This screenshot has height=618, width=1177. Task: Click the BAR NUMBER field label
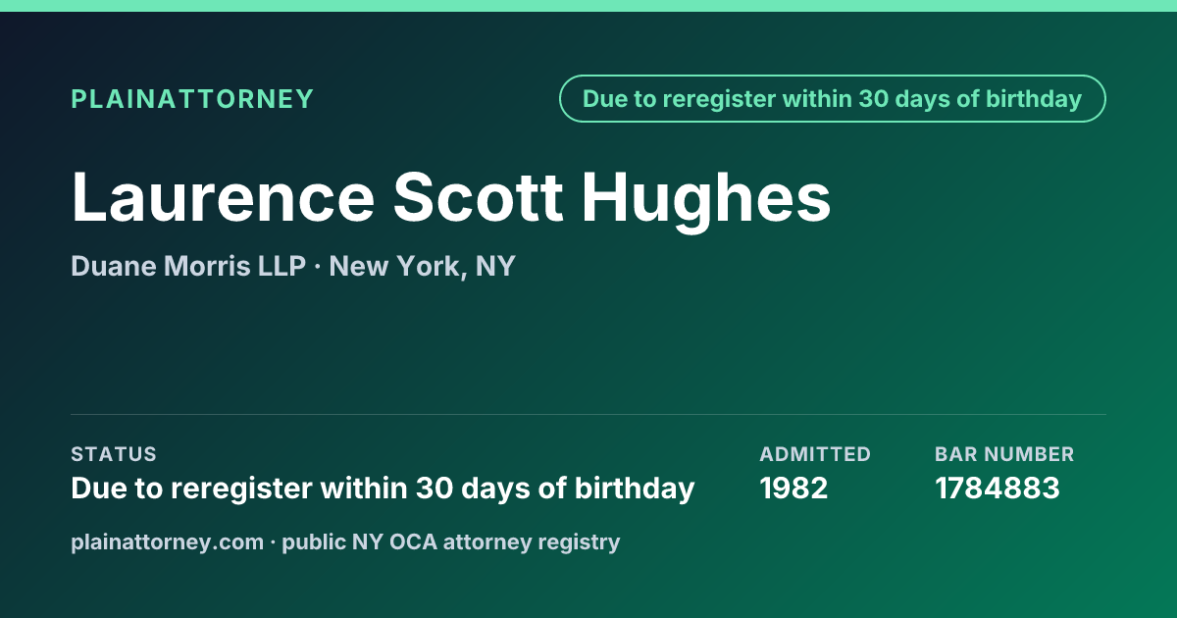1004,454
